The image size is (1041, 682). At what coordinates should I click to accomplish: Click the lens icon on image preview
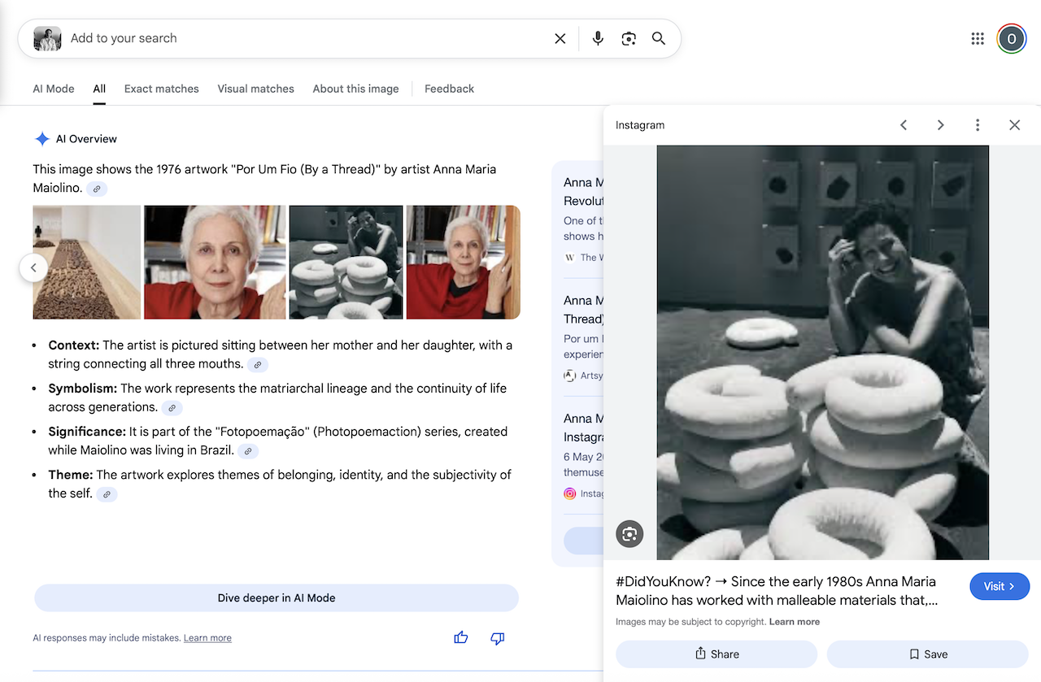point(629,534)
